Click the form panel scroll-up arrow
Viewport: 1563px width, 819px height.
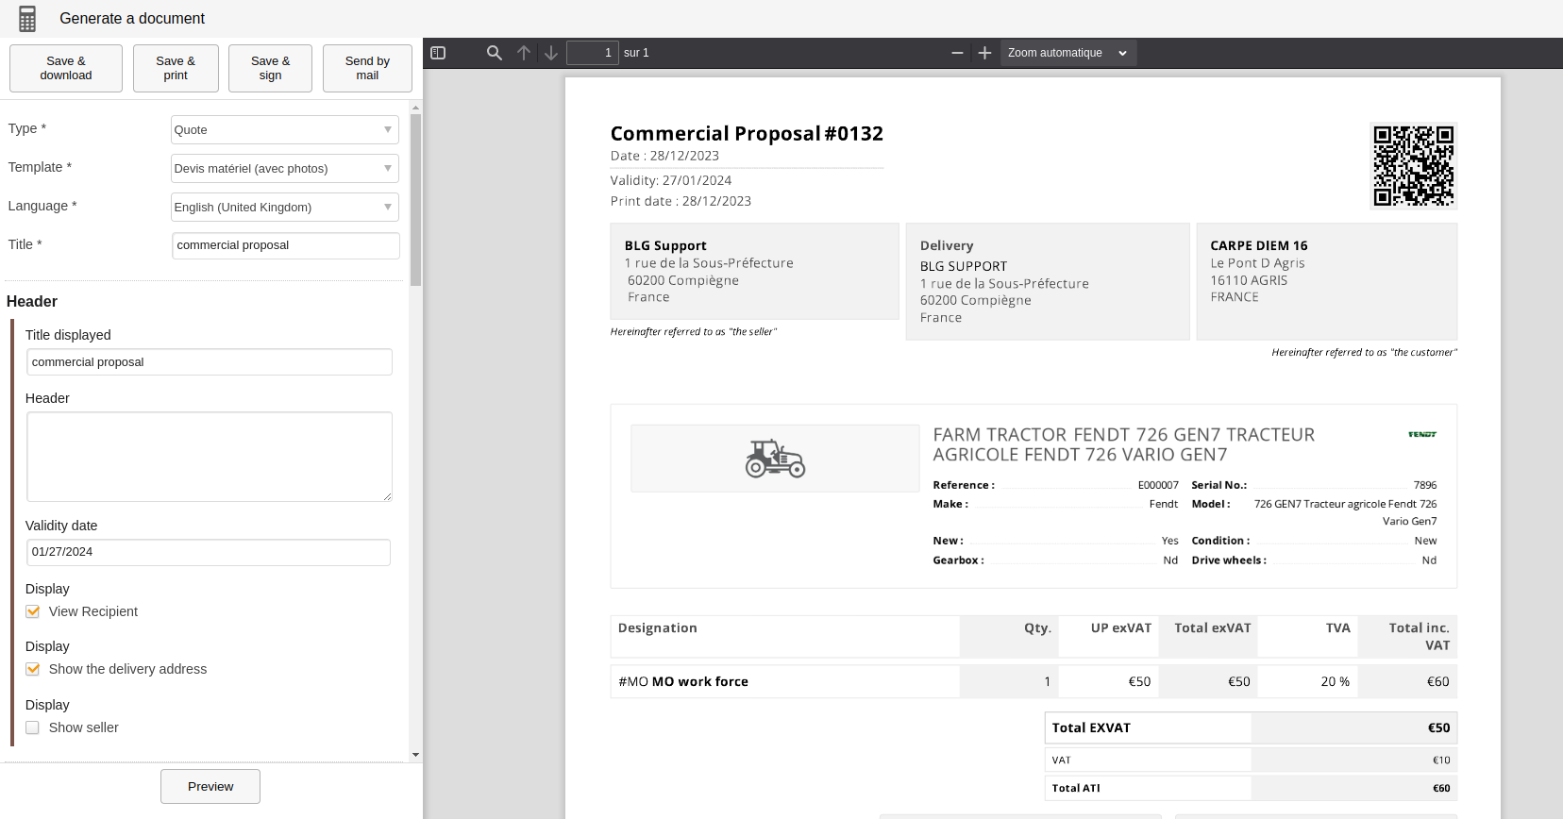pyautogui.click(x=415, y=109)
